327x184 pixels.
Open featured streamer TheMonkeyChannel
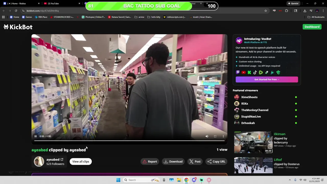pyautogui.click(x=254, y=110)
